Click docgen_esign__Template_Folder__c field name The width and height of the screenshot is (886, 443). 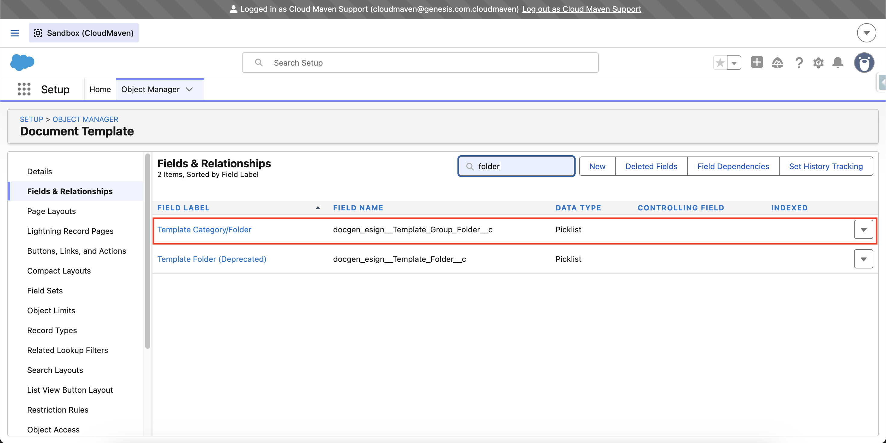[x=400, y=259]
